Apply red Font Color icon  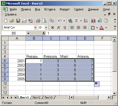click(102, 28)
